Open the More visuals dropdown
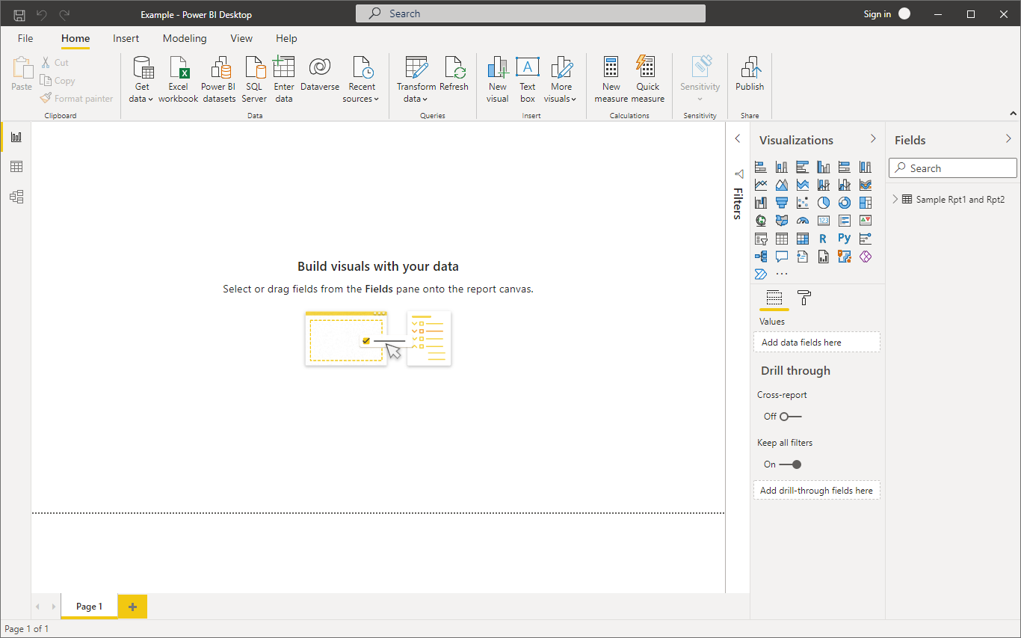The height and width of the screenshot is (638, 1021). pyautogui.click(x=561, y=79)
